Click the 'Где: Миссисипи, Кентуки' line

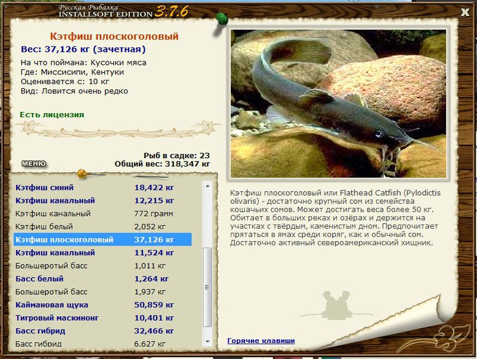[72, 72]
